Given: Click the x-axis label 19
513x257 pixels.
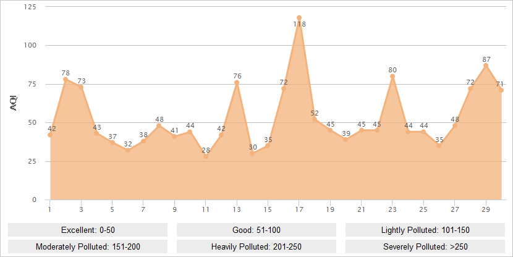Looking at the screenshot, I should click(x=330, y=209).
